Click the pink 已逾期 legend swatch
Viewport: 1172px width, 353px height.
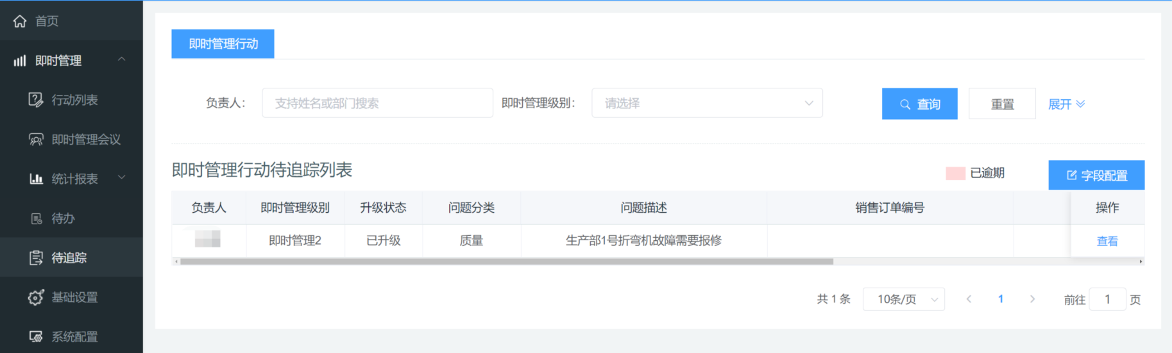tap(955, 174)
